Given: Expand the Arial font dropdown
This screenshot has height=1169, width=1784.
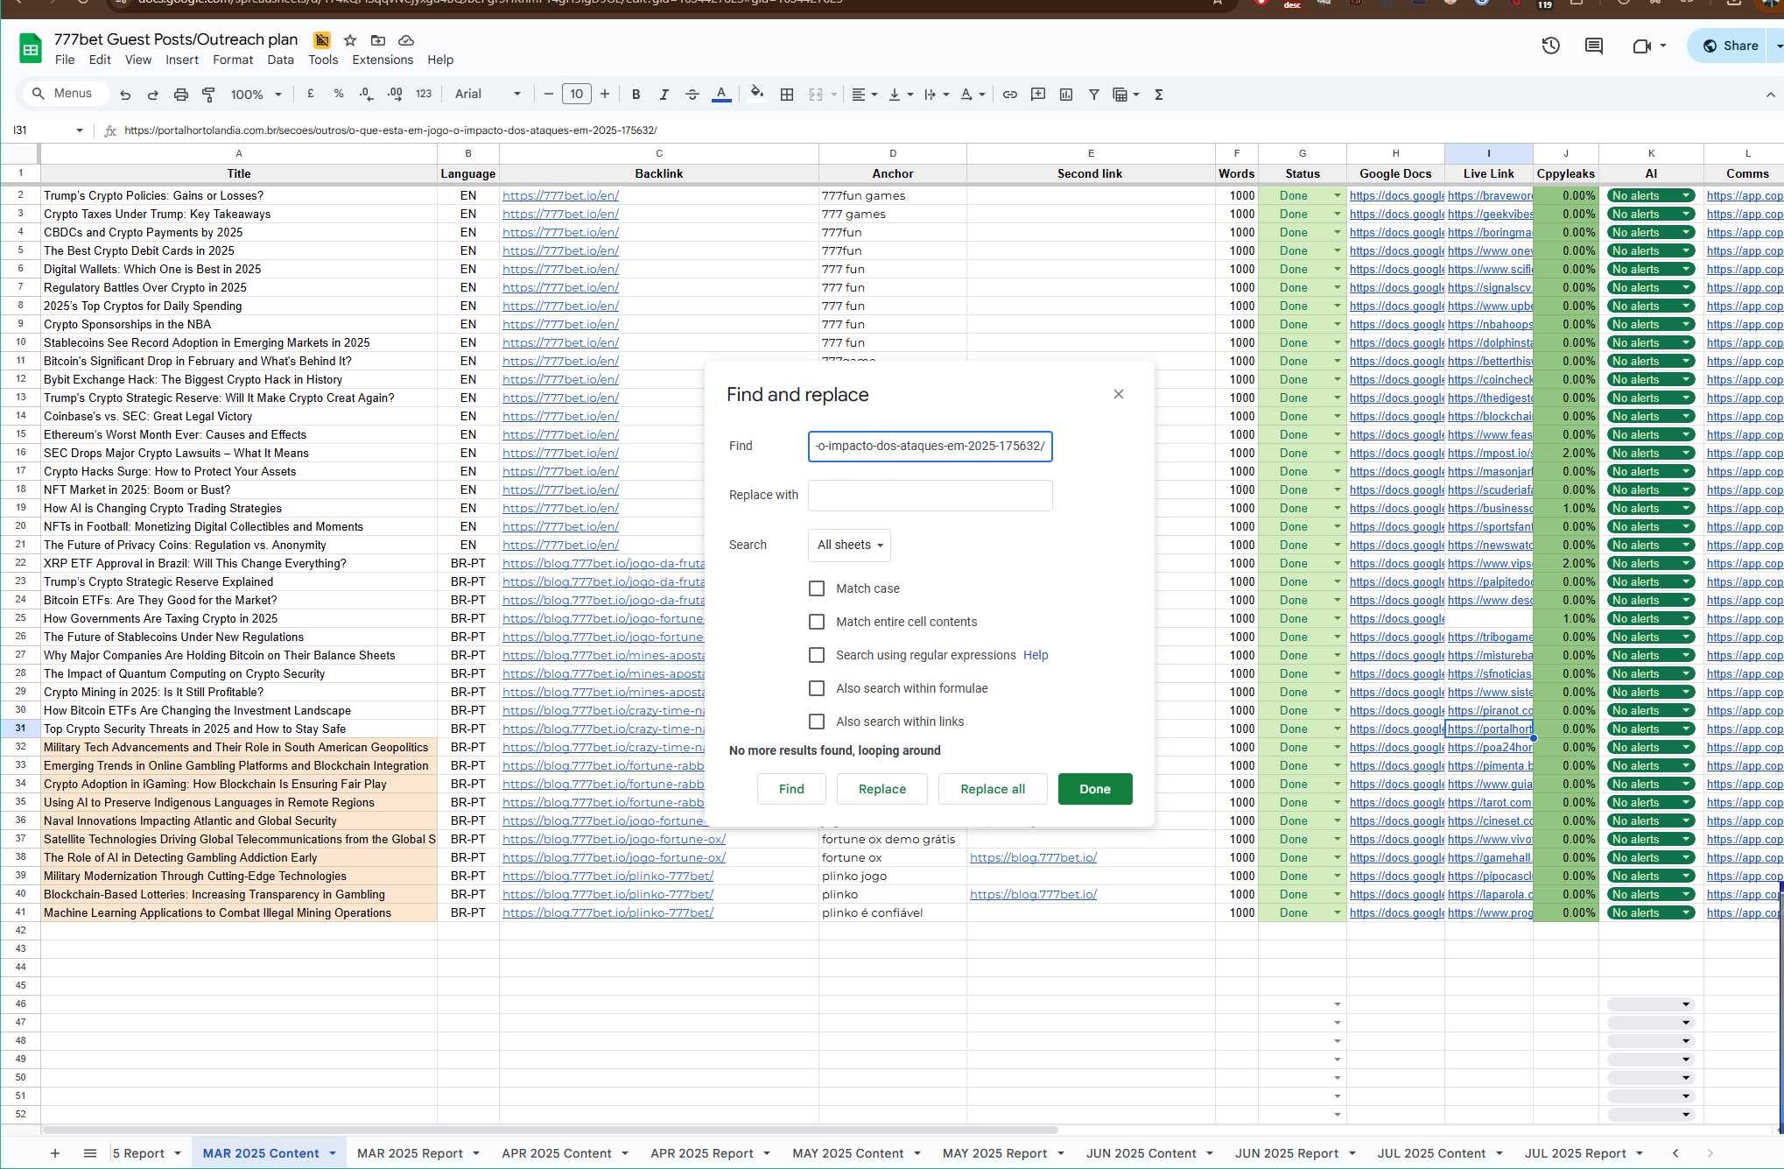Looking at the screenshot, I should pos(488,95).
